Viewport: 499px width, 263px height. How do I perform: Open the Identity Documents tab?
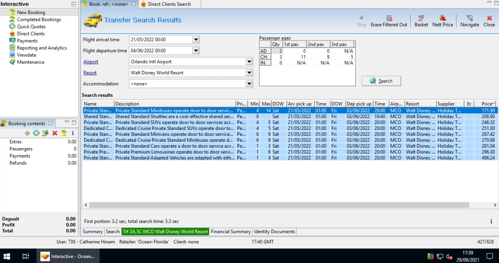click(x=274, y=231)
